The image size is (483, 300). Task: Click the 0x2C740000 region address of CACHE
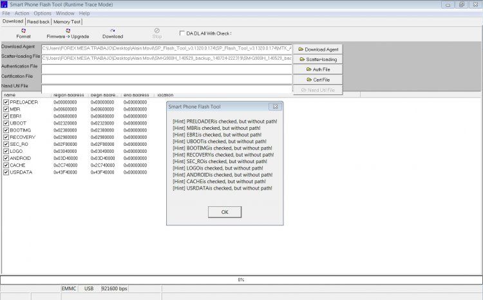66,165
